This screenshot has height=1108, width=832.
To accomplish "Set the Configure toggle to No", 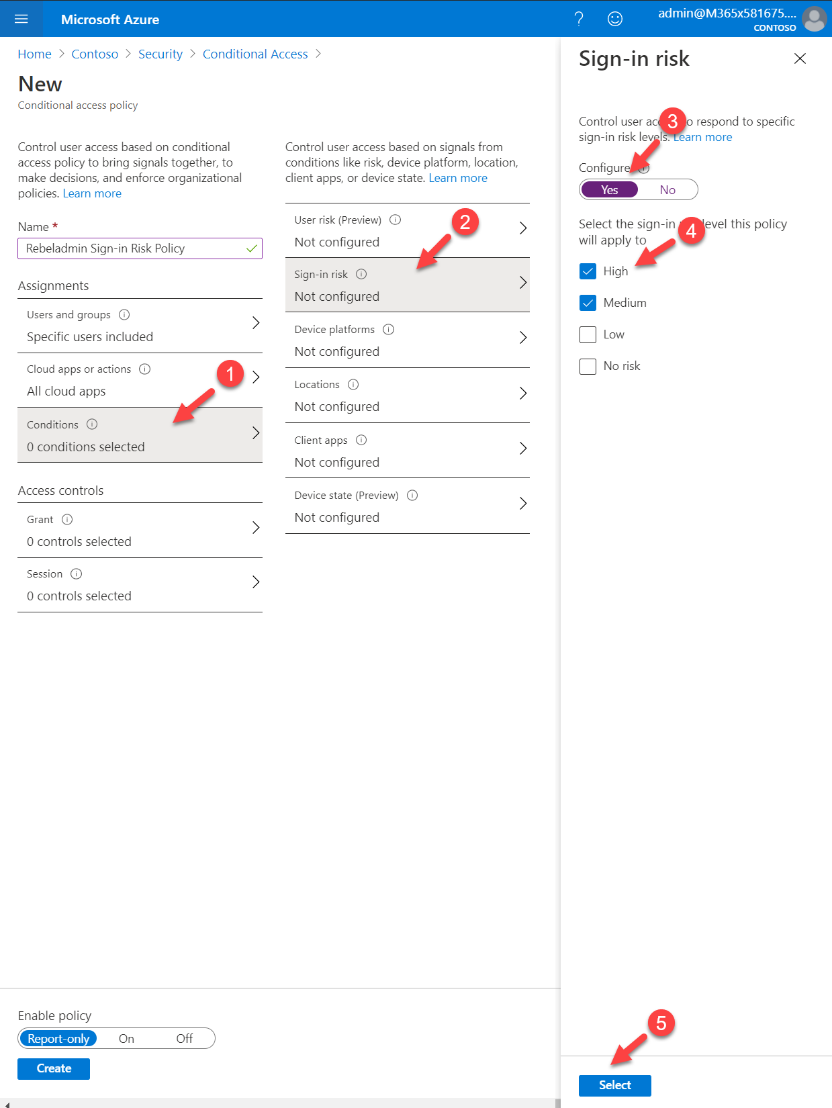I will (x=667, y=189).
